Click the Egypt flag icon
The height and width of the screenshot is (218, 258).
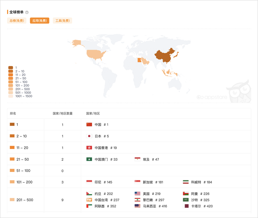137,159
